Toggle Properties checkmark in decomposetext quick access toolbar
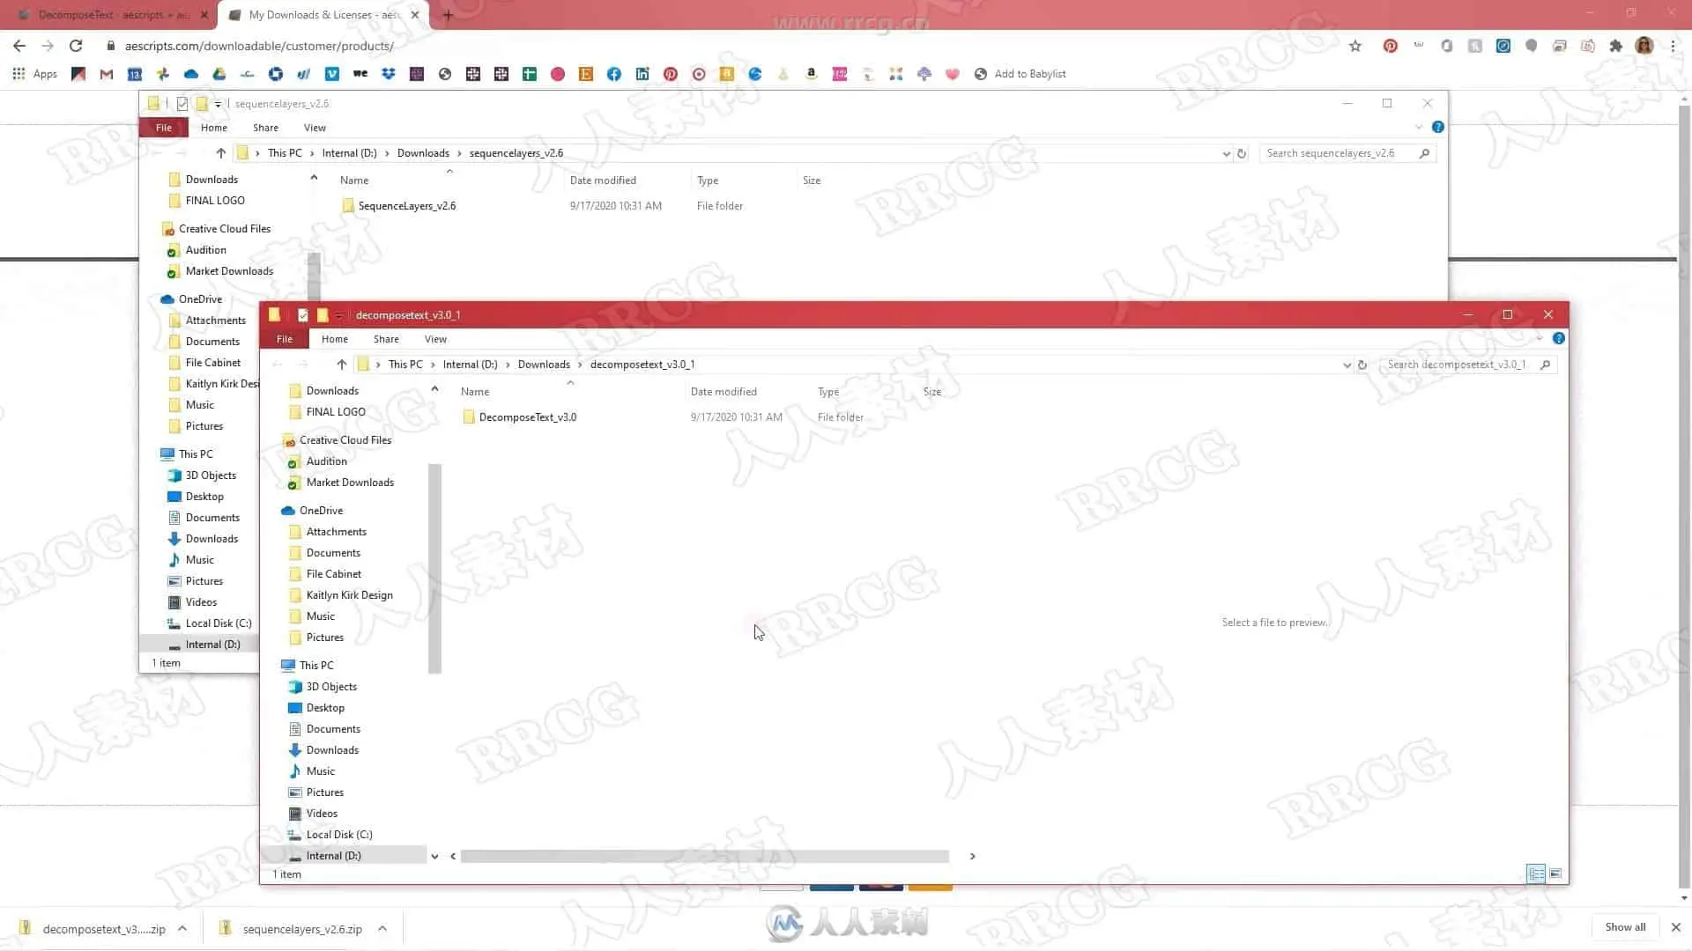 point(303,315)
